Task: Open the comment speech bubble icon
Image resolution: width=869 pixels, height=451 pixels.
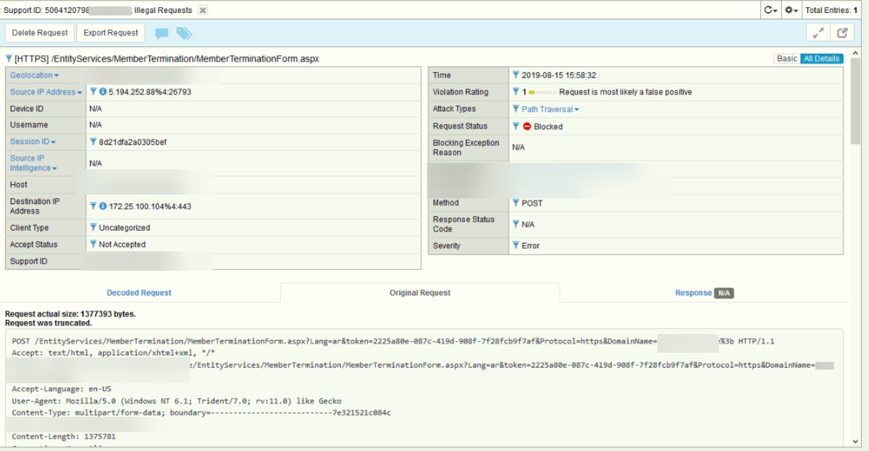Action: (x=162, y=34)
